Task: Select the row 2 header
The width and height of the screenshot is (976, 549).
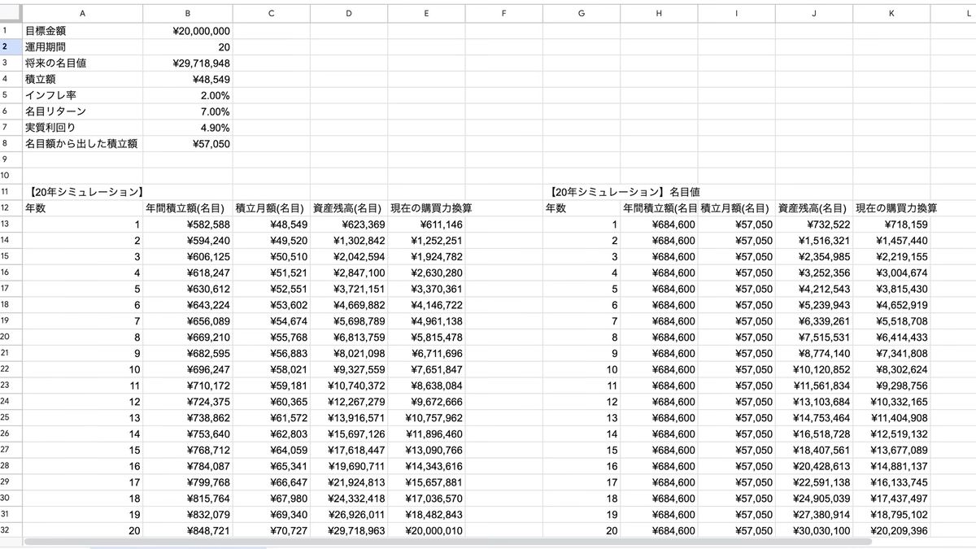Action: coord(5,46)
